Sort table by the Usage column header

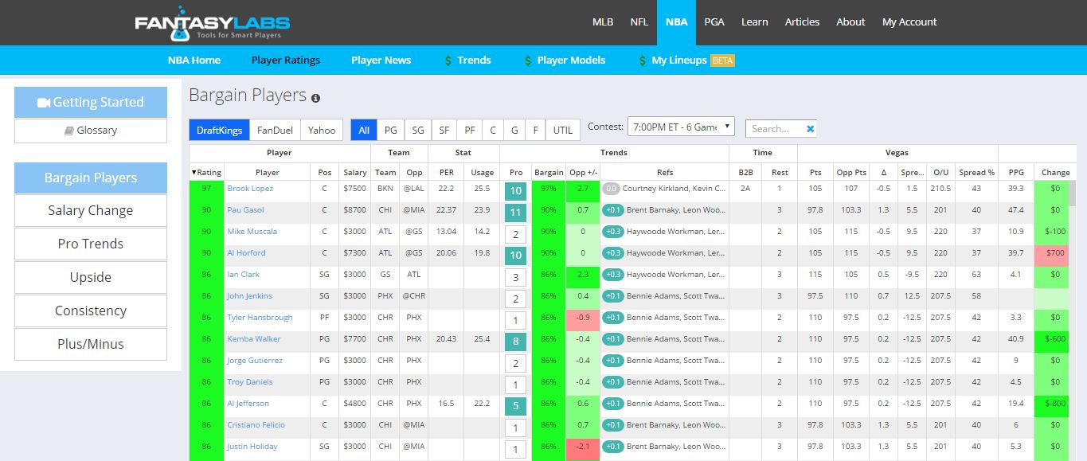tap(482, 172)
